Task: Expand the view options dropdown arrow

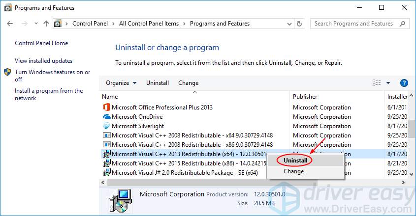Action: [x=388, y=83]
